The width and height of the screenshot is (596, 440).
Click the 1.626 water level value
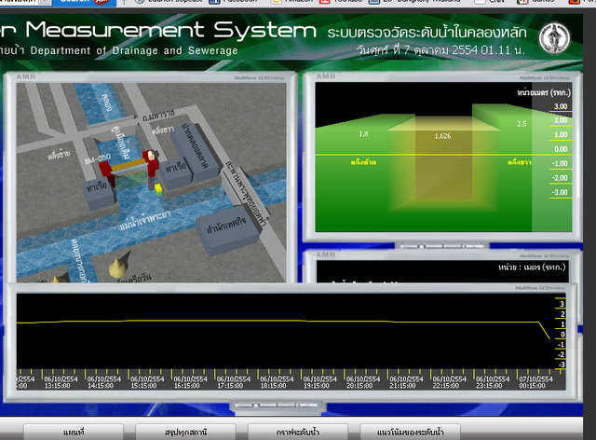click(x=443, y=136)
